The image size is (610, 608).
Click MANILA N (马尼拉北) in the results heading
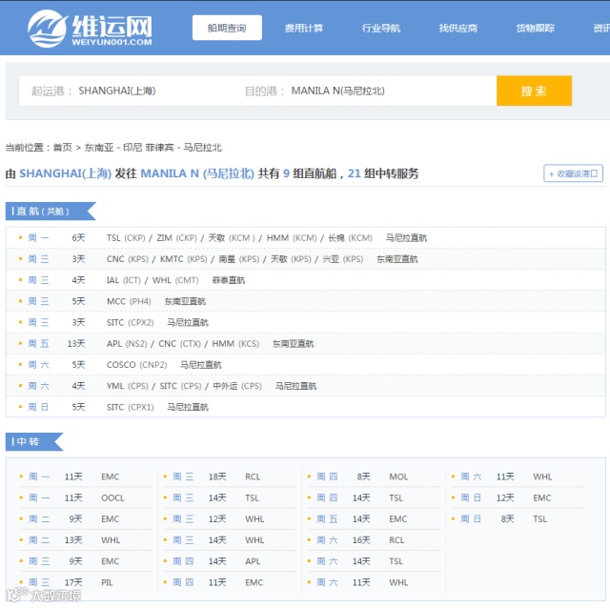197,173
